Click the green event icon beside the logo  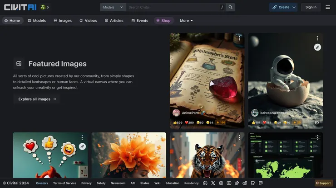click(x=43, y=7)
